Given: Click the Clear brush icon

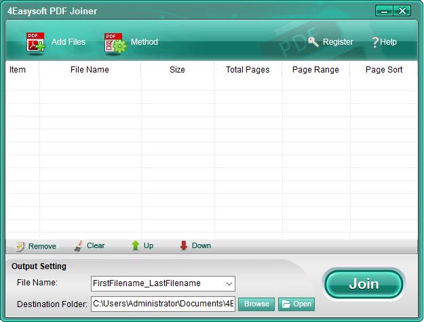Looking at the screenshot, I should [x=79, y=246].
